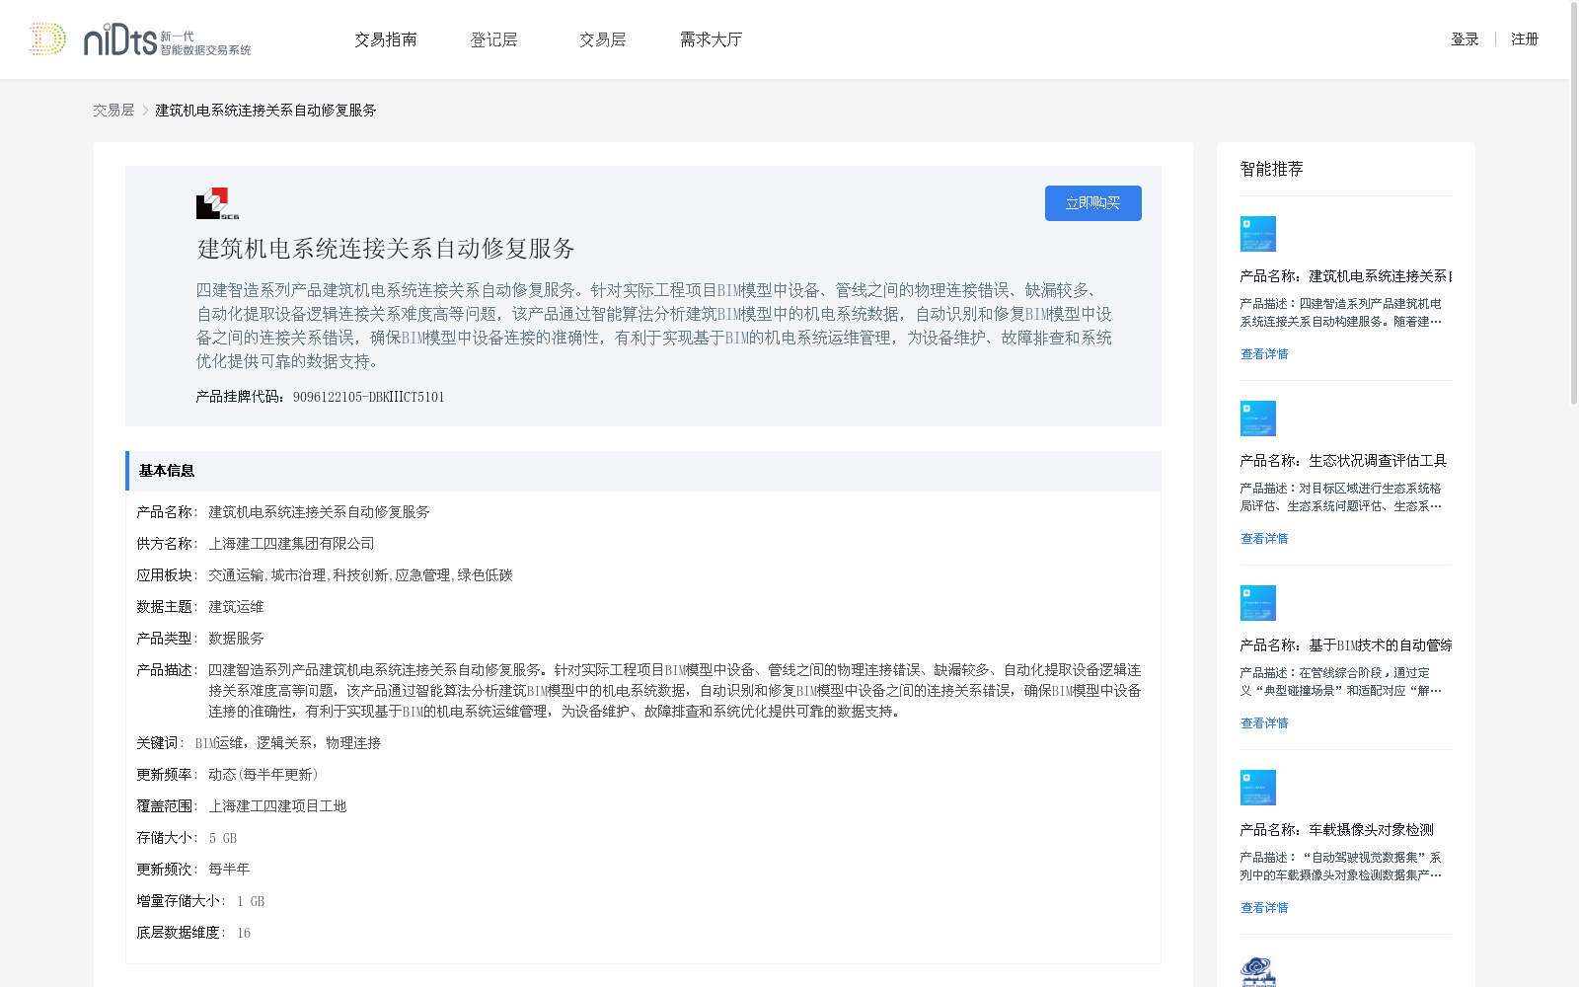The width and height of the screenshot is (1579, 987).
Task: Open thumbnail of 基于BIM技术的自动管综 recommendation
Action: click(1257, 603)
